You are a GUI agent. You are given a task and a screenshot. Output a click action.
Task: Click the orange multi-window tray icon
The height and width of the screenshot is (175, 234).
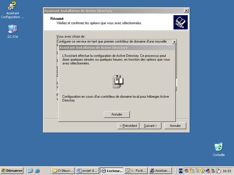coord(192,171)
